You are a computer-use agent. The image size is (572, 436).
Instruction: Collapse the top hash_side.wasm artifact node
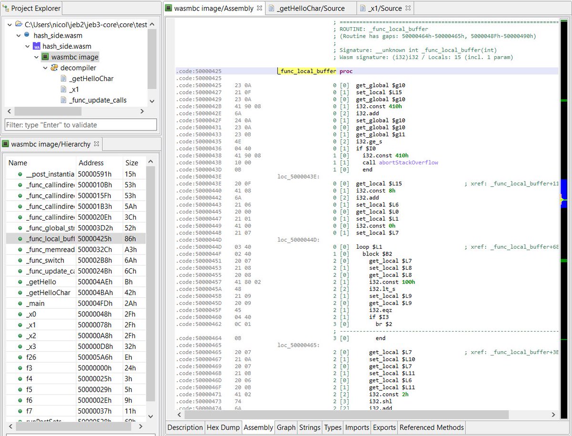19,35
